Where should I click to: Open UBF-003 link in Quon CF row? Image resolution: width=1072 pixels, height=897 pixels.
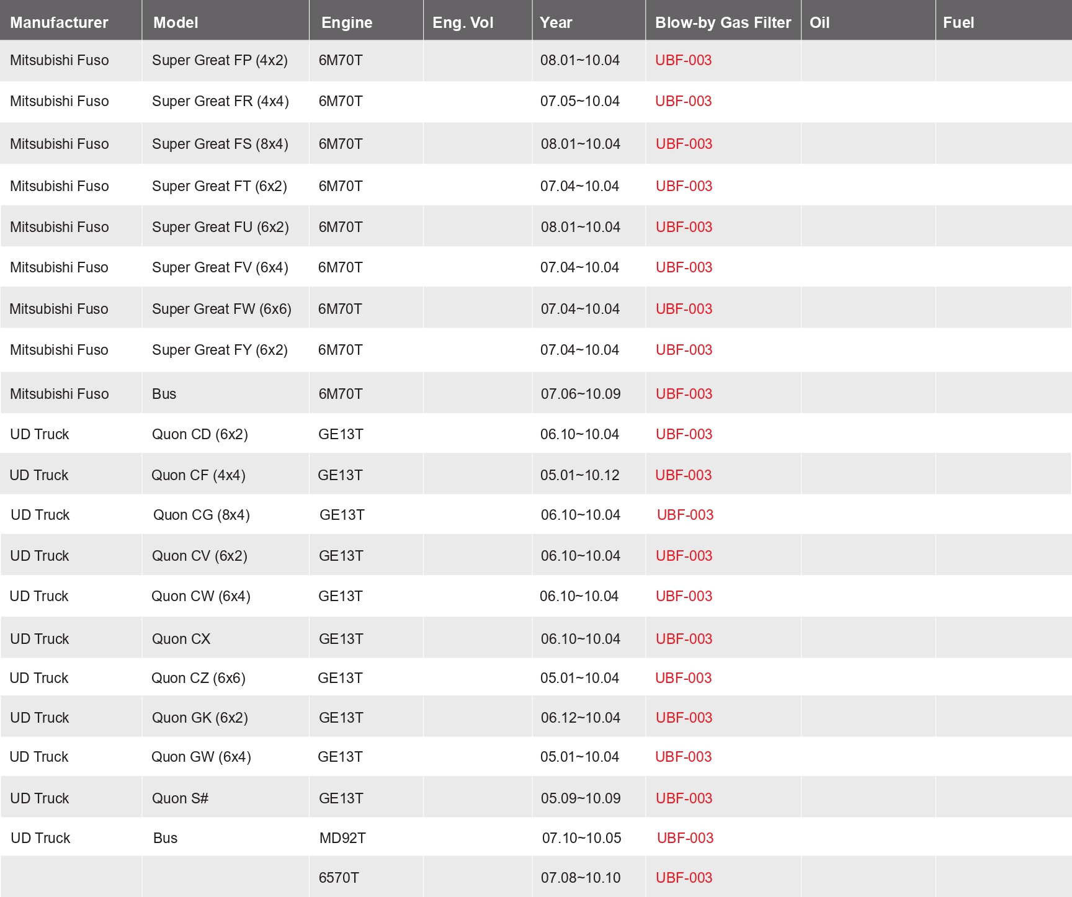tap(684, 475)
